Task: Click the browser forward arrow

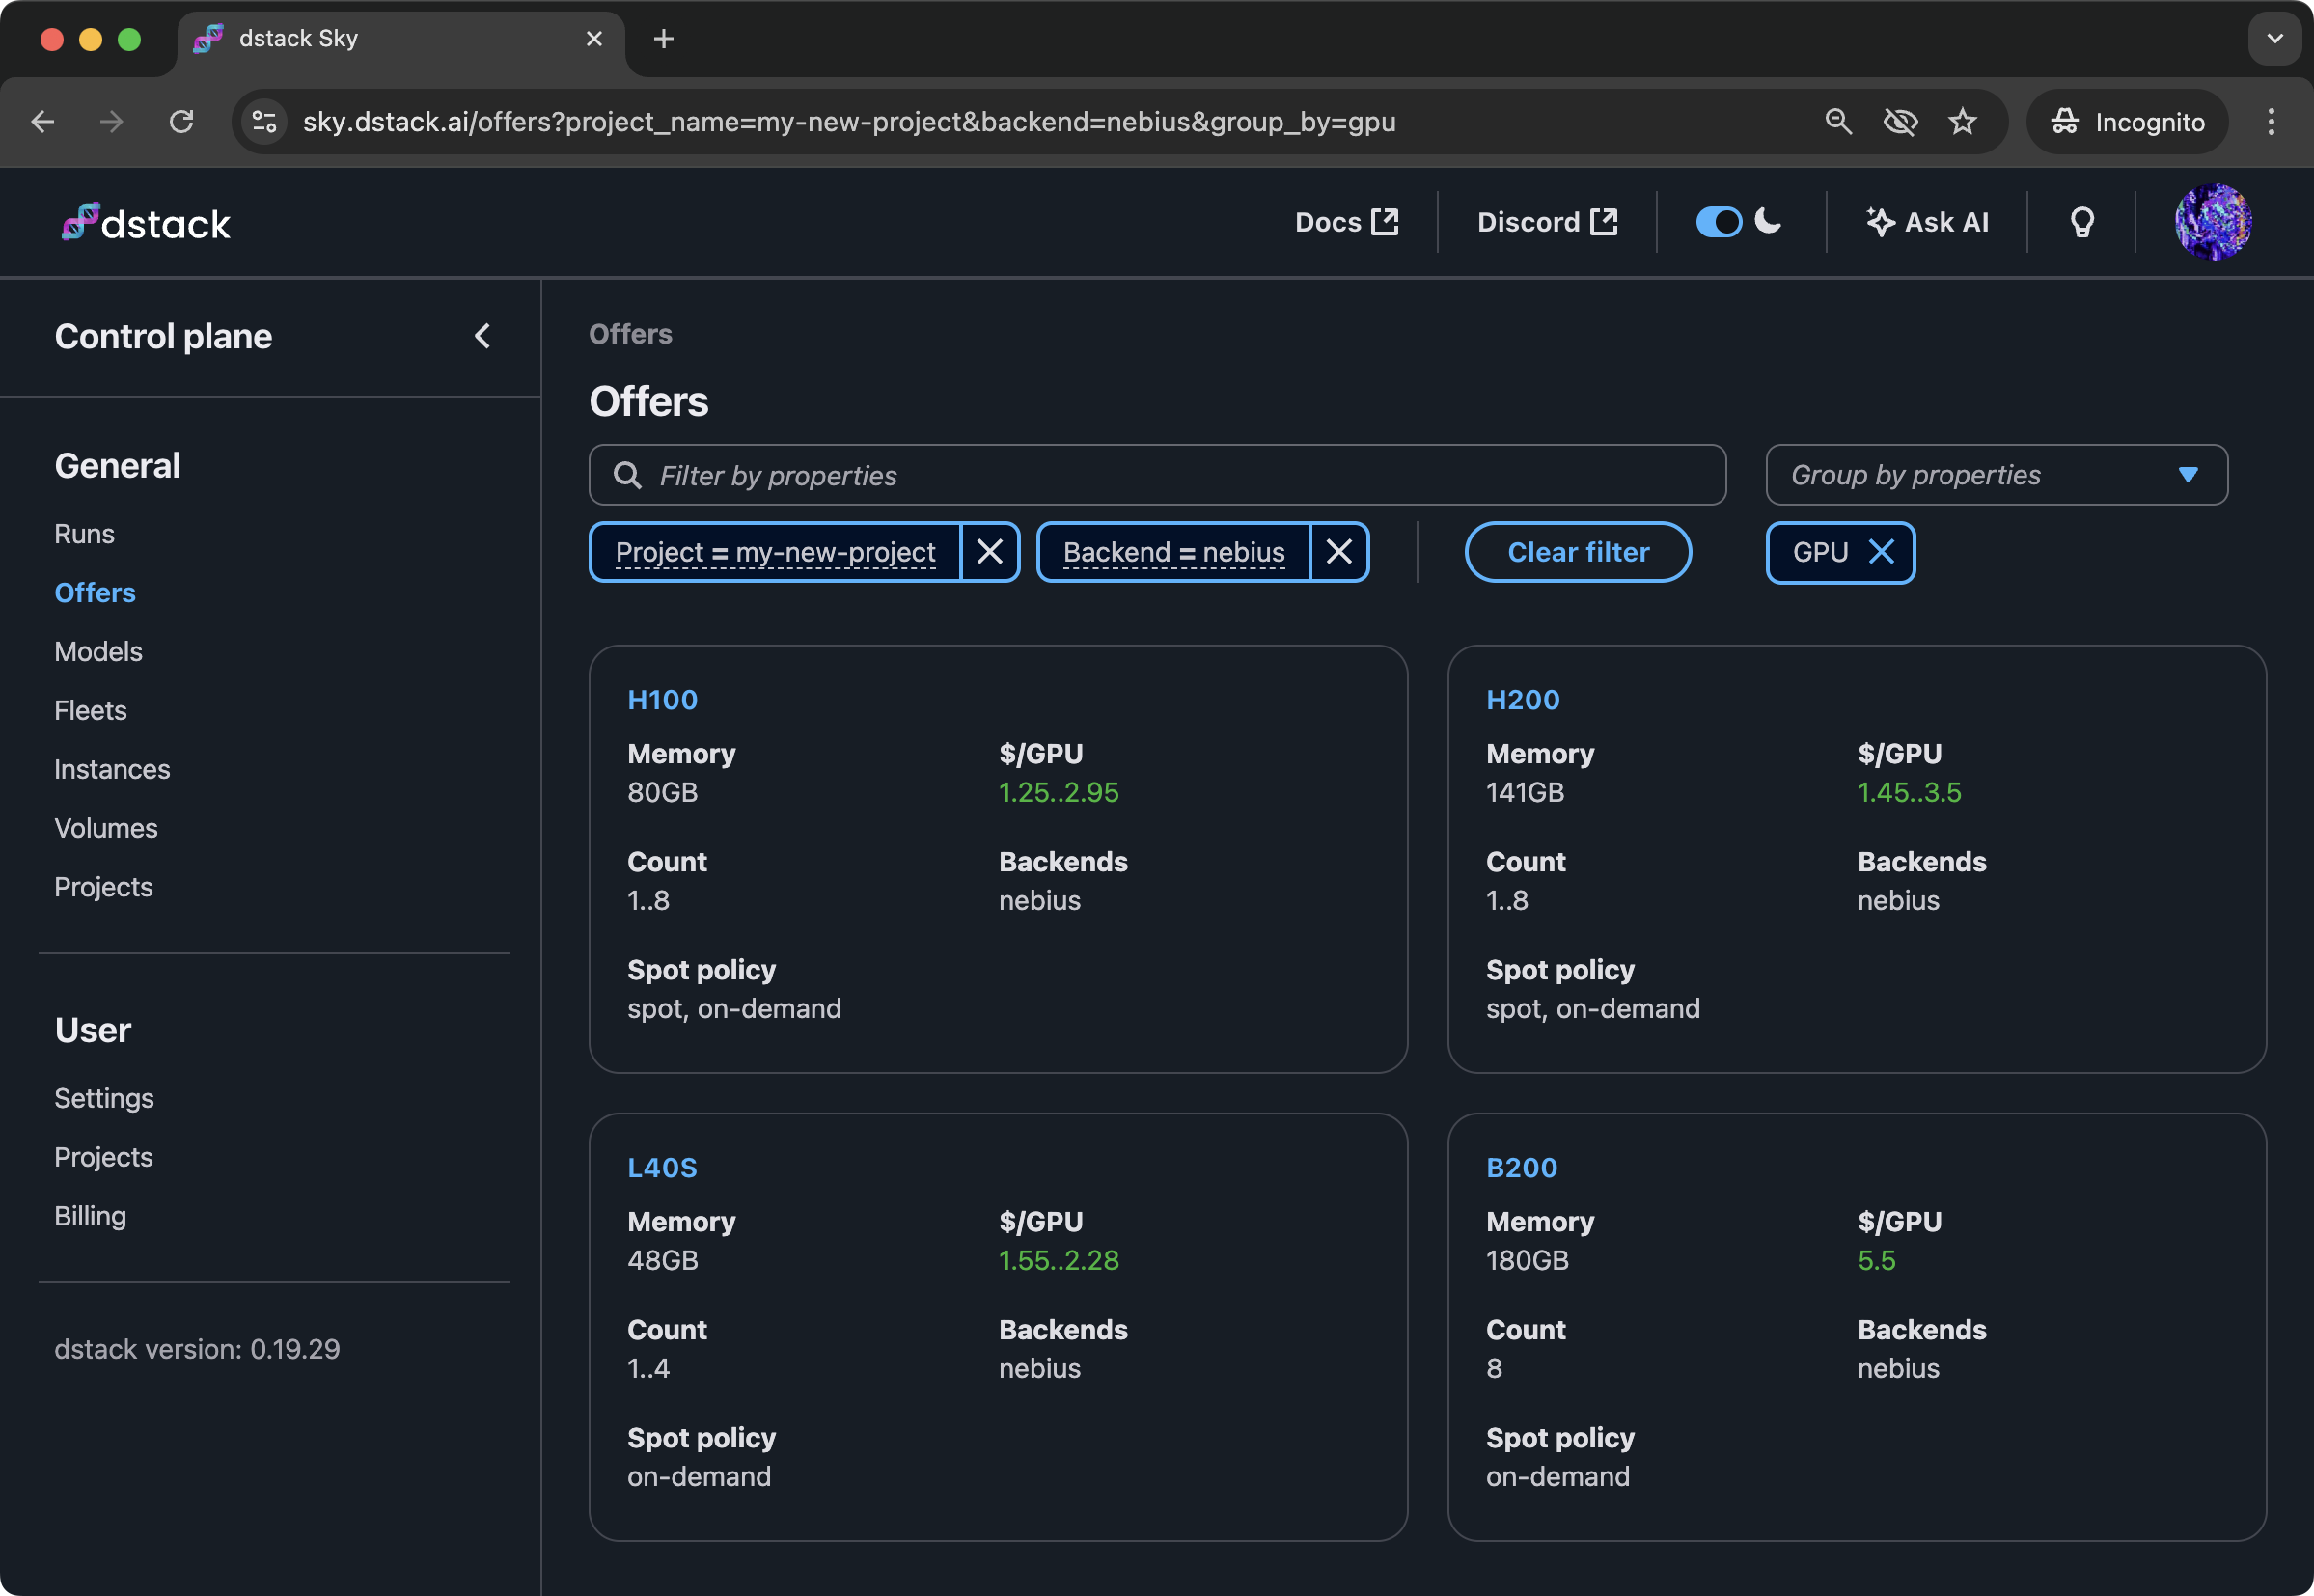Action: 111,122
